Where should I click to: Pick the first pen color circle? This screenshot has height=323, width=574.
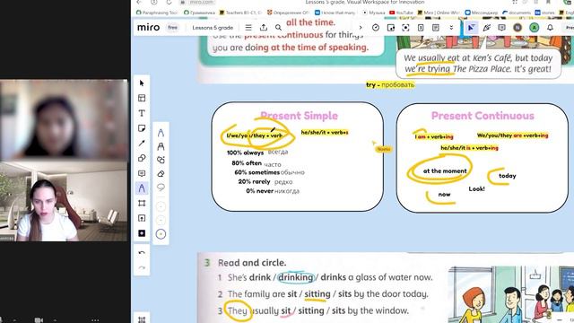pyautogui.click(x=161, y=206)
